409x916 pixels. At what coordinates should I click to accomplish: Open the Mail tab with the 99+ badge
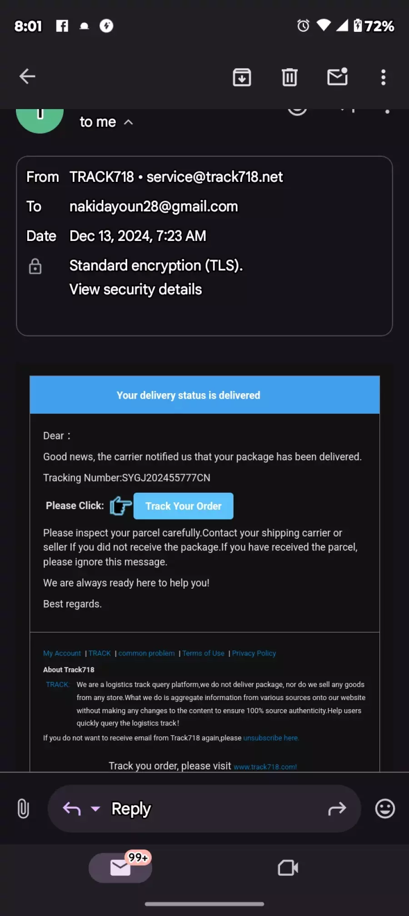coord(120,867)
